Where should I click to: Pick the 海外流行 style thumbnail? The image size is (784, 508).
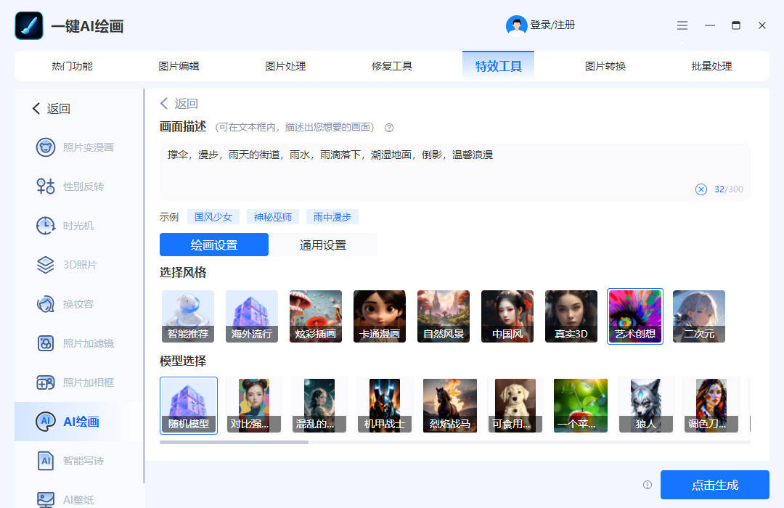point(251,316)
